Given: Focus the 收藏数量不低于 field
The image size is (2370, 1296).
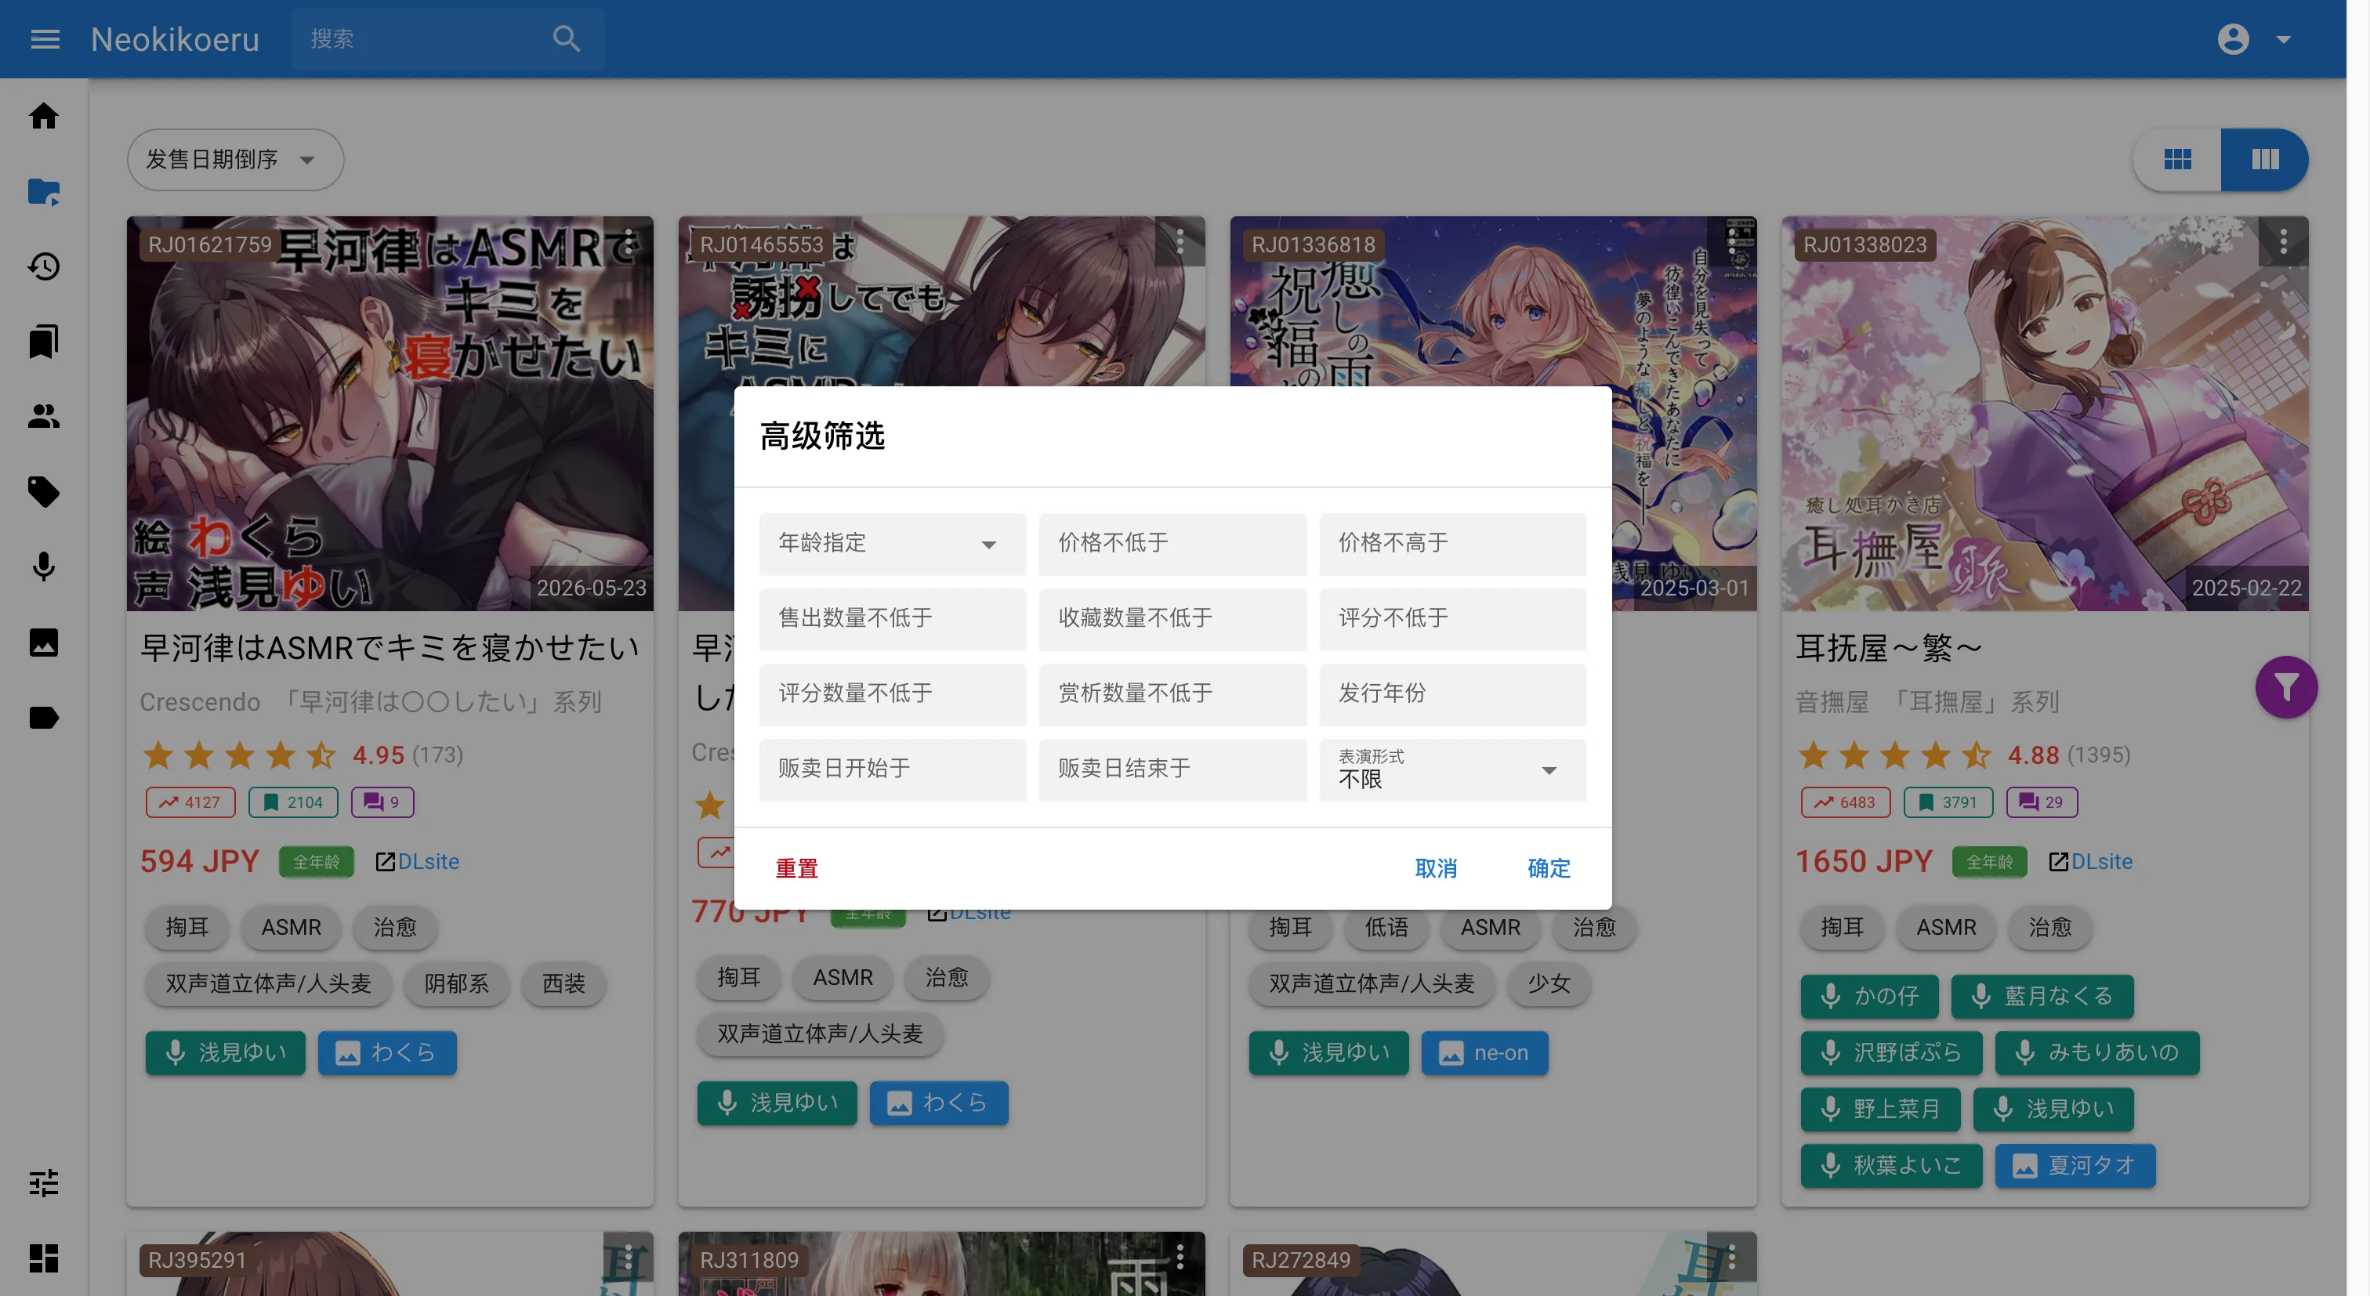Looking at the screenshot, I should 1172,619.
